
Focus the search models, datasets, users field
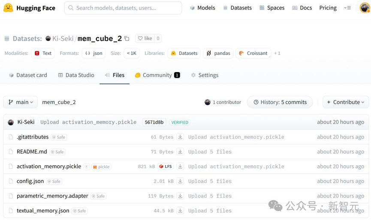(123, 8)
